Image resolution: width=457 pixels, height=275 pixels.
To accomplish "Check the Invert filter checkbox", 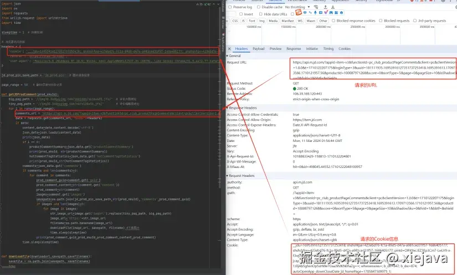I will pyautogui.click(x=241, y=14).
